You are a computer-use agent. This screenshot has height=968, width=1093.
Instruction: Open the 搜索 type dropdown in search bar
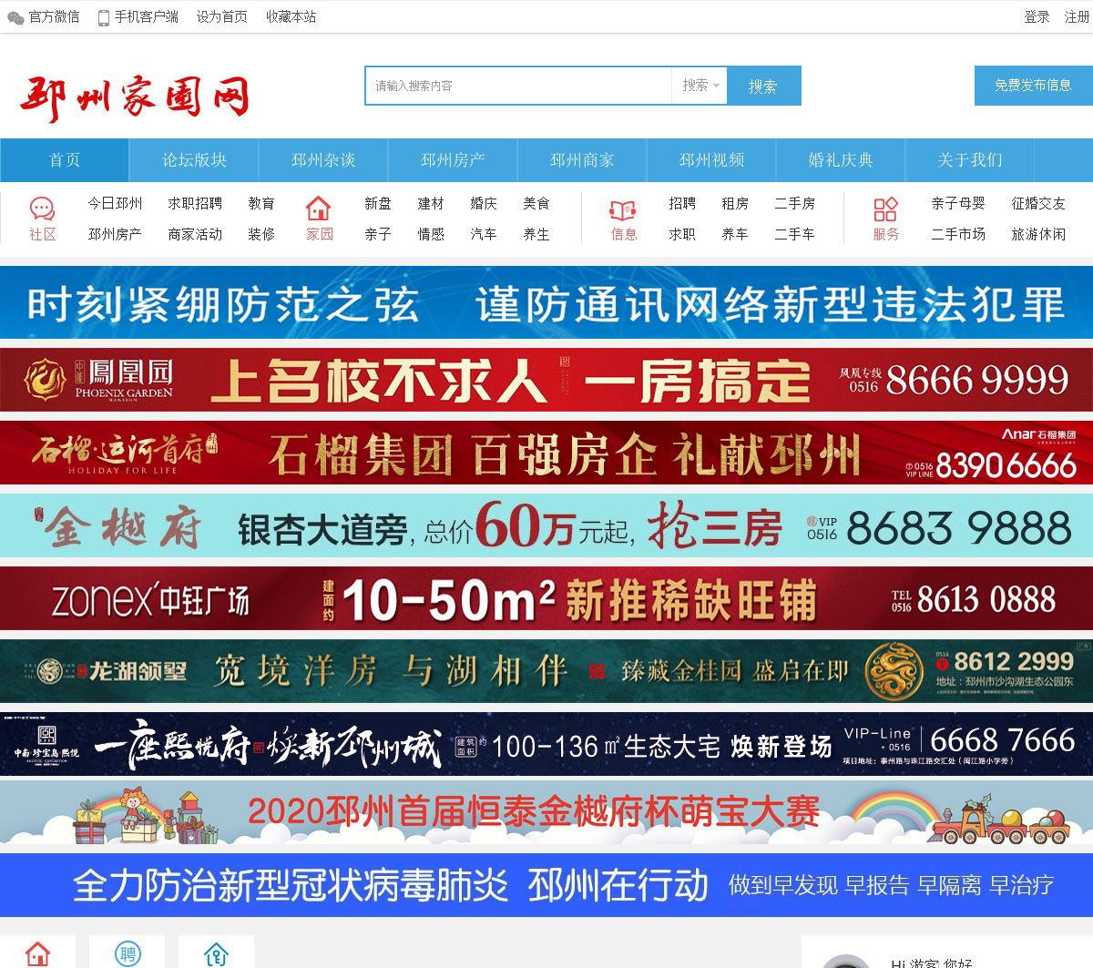tap(700, 86)
